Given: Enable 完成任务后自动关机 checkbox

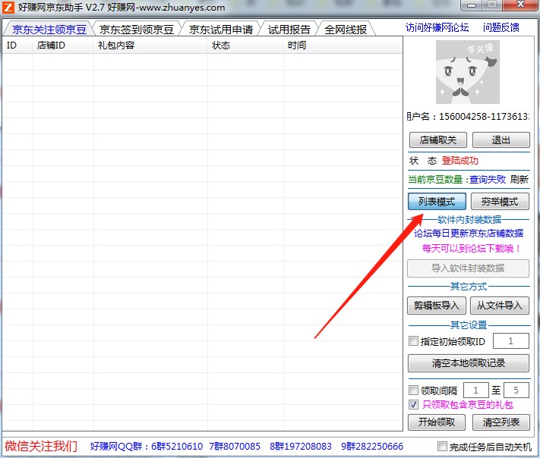Looking at the screenshot, I should [443, 446].
